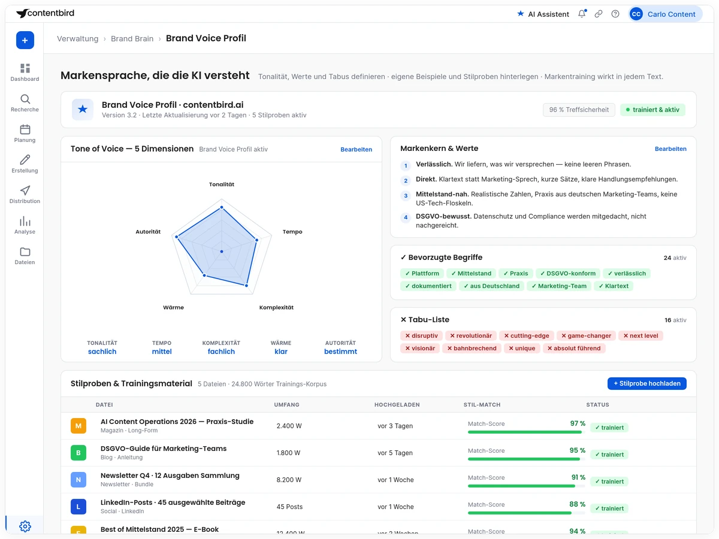Open help question mark icon
Viewport: 719px width, 539px height.
(x=615, y=14)
